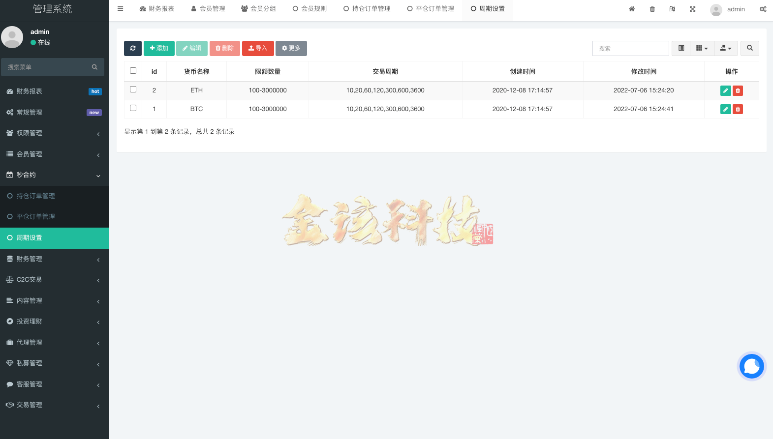Click the admin username in top bar

(736, 9)
